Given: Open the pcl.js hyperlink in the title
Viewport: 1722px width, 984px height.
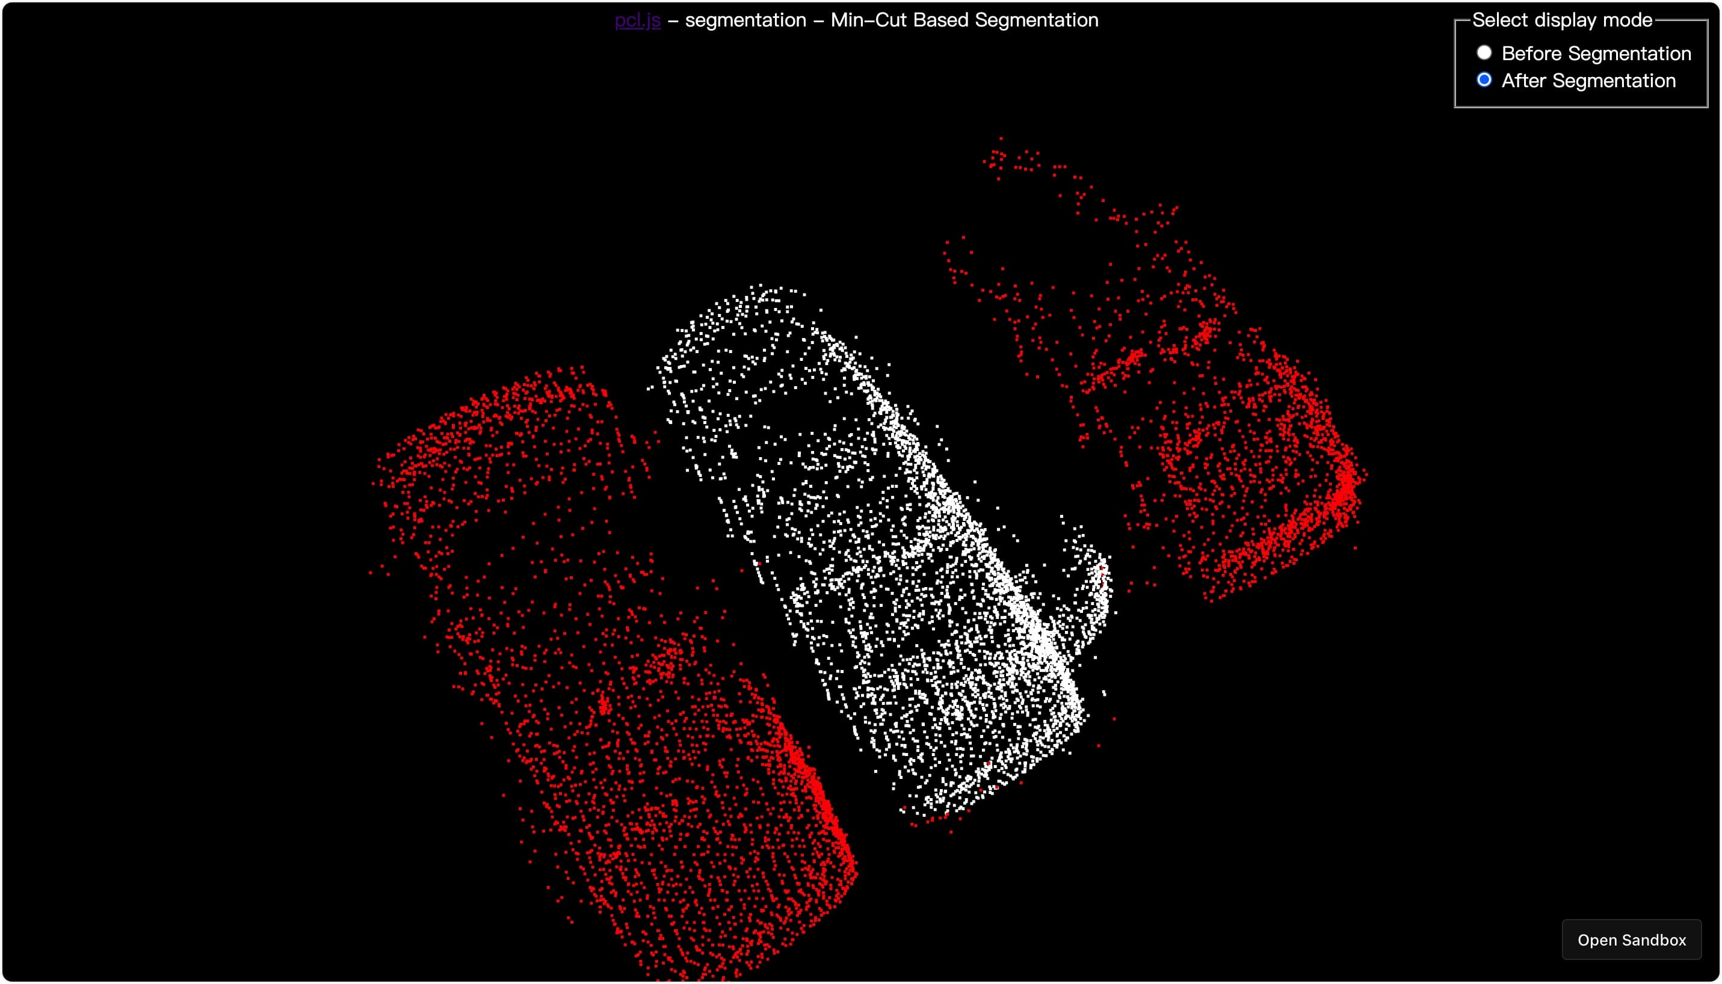Looking at the screenshot, I should click(x=637, y=20).
